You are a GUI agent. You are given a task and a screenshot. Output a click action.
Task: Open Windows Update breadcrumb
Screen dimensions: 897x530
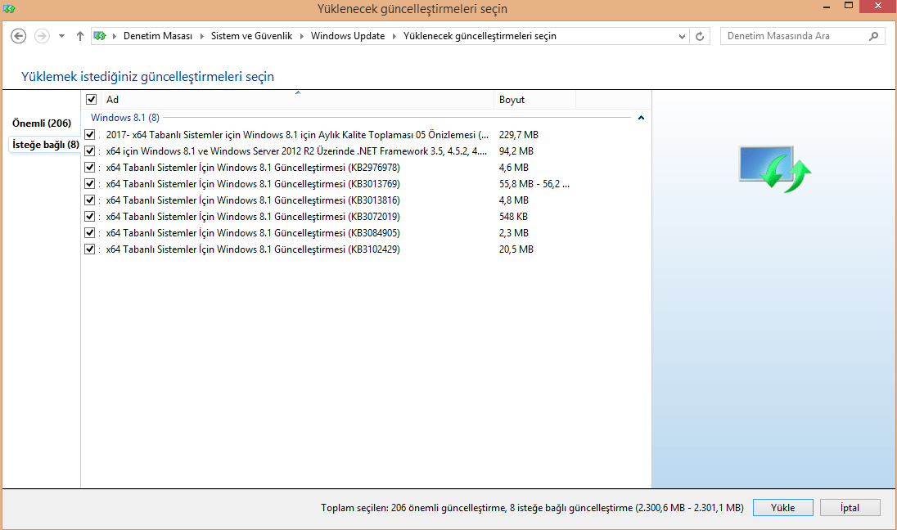(x=348, y=36)
